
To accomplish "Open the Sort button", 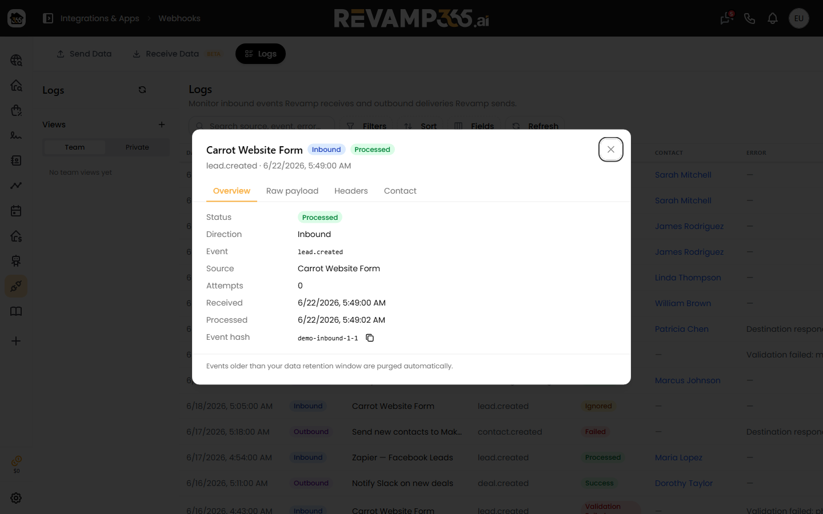I will point(421,126).
